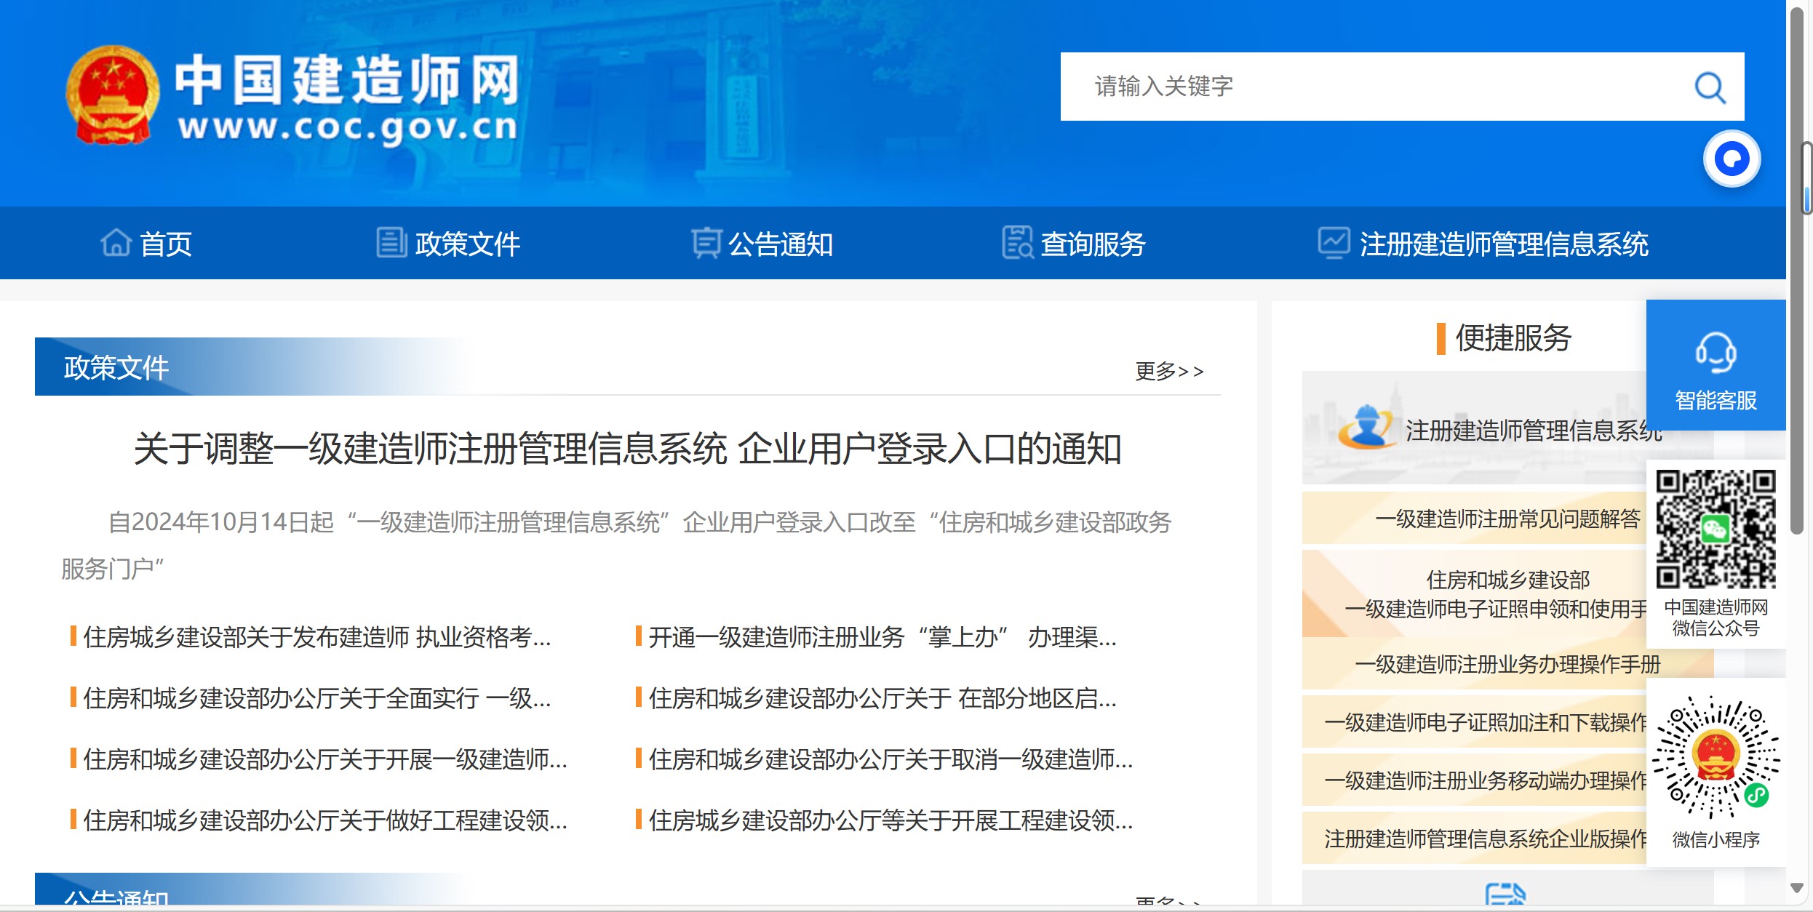Open 智能客服 via the headset icon
The width and height of the screenshot is (1813, 912).
[1715, 356]
